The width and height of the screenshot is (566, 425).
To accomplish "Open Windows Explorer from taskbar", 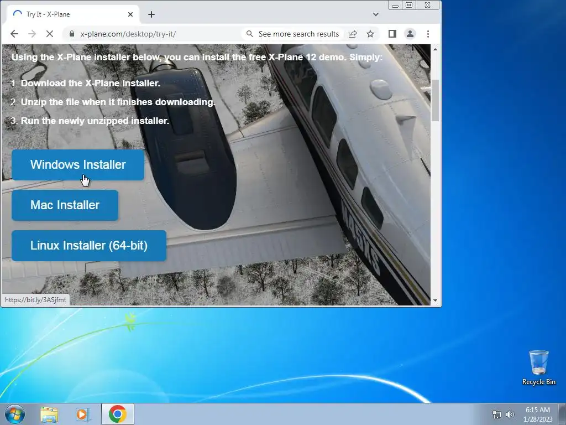I will coord(49,414).
